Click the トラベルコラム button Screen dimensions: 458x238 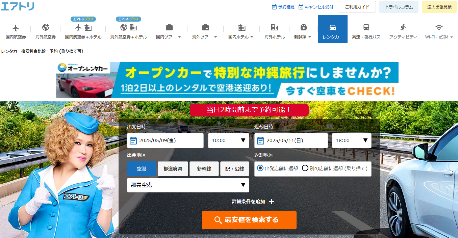pos(399,7)
